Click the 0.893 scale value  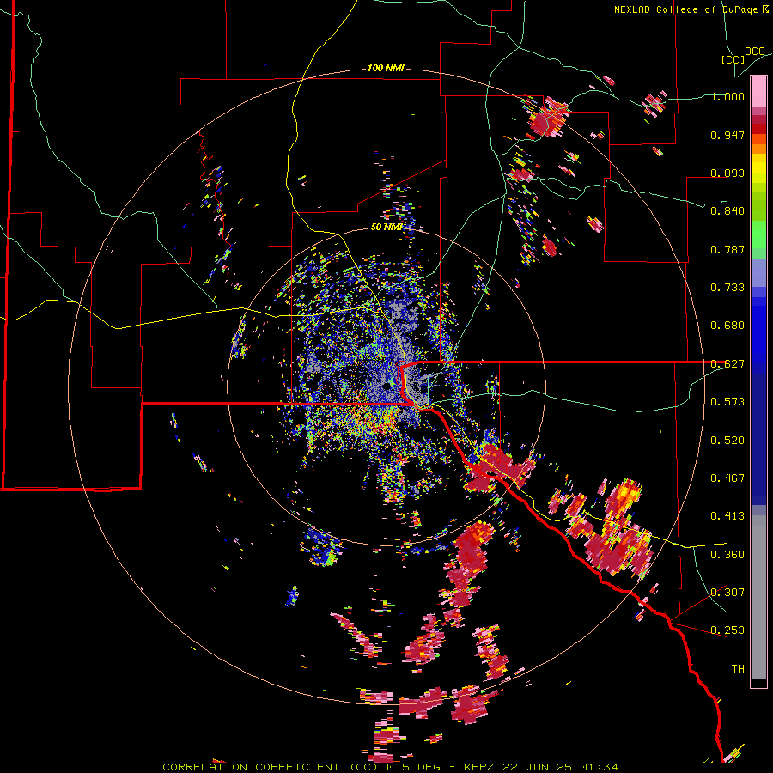pos(727,173)
